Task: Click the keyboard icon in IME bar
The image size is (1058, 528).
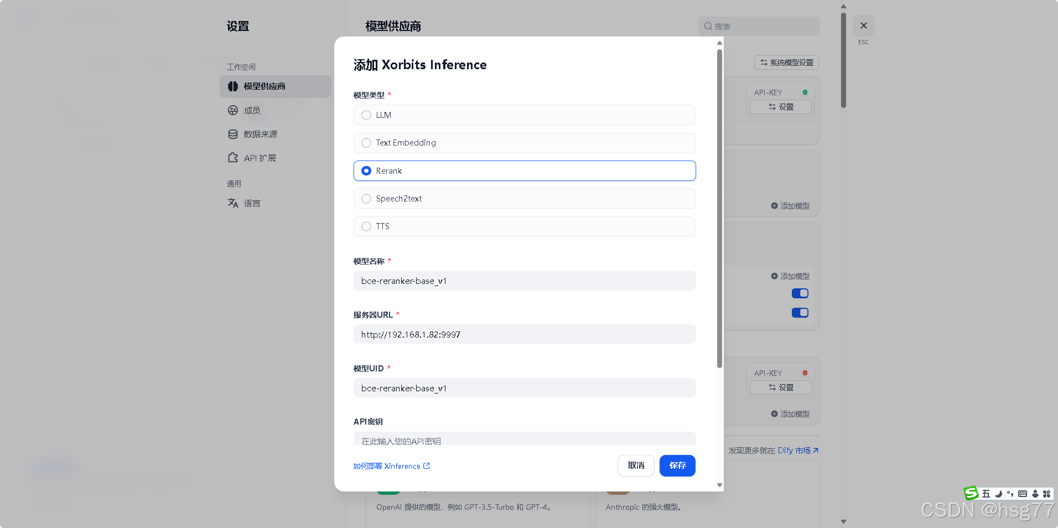Action: click(x=1023, y=494)
